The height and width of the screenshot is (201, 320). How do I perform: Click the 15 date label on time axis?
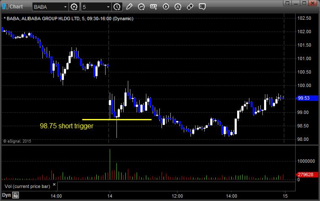285,196
